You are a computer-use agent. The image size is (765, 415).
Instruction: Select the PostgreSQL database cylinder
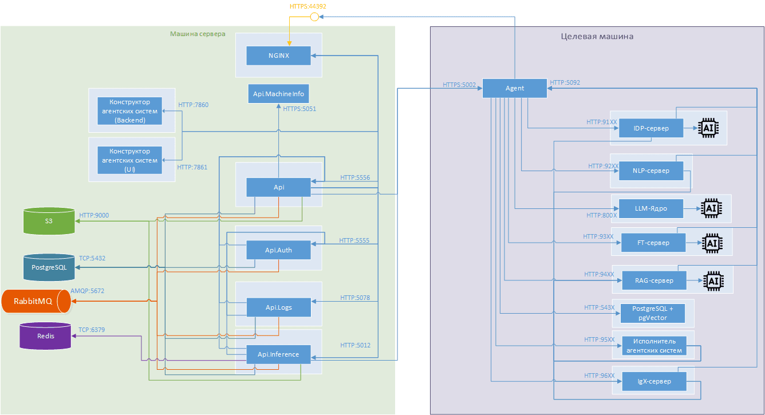49,267
